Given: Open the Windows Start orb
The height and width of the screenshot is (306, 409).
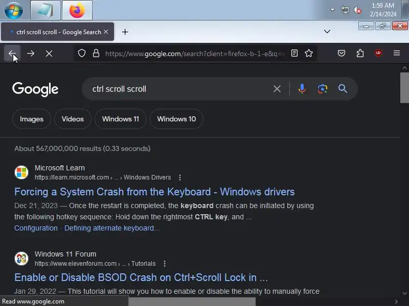Looking at the screenshot, I should tap(14, 10).
